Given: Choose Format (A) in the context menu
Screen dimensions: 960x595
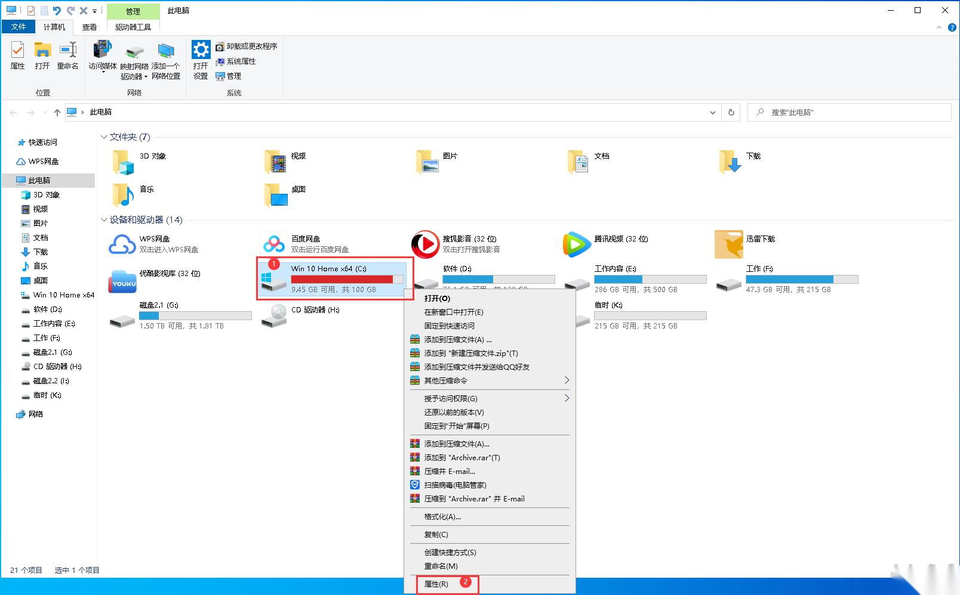Looking at the screenshot, I should point(442,516).
